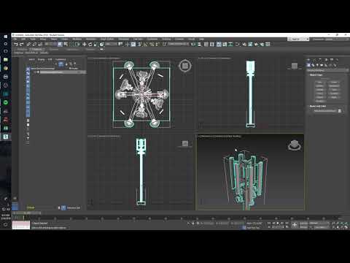
Task: Select Helpers category in Create panel
Action: pyautogui.click(x=326, y=65)
